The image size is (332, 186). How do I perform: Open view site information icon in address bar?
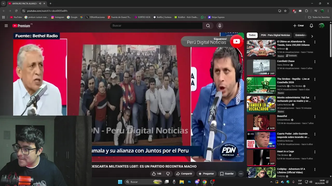(x=24, y=11)
